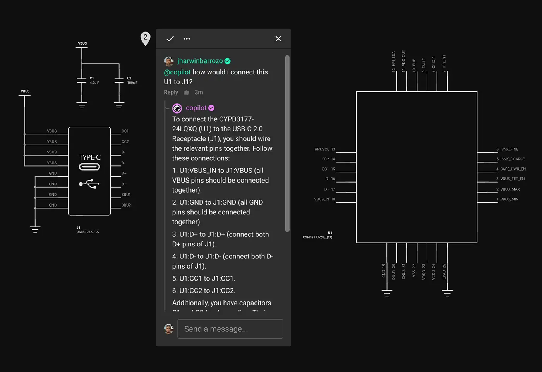This screenshot has height=372, width=542.
Task: Select the U1 CYPD3177-24LQXQ component
Action: 416,167
